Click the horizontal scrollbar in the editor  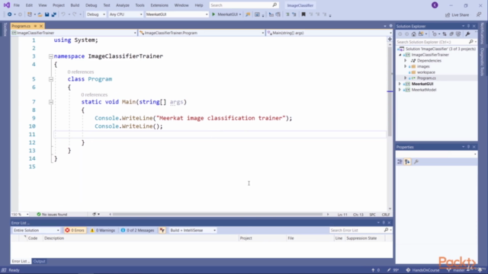[217, 215]
